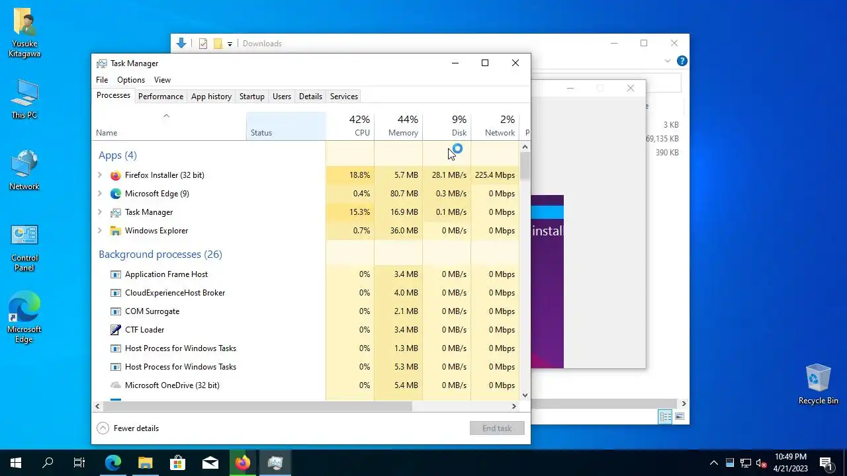Switch Downloads window to details view
Image resolution: width=847 pixels, height=476 pixels.
[665, 416]
